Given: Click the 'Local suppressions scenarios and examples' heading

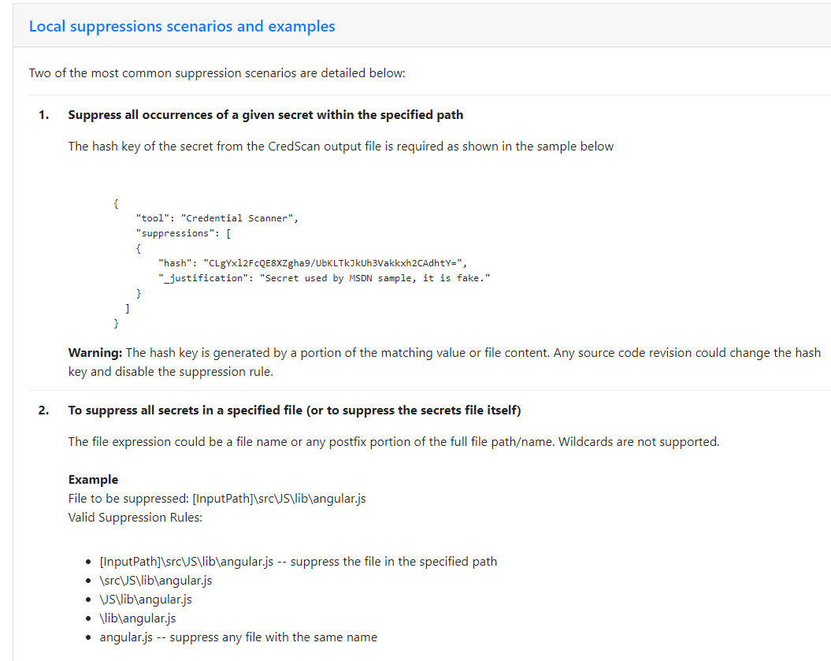Looking at the screenshot, I should 182,26.
